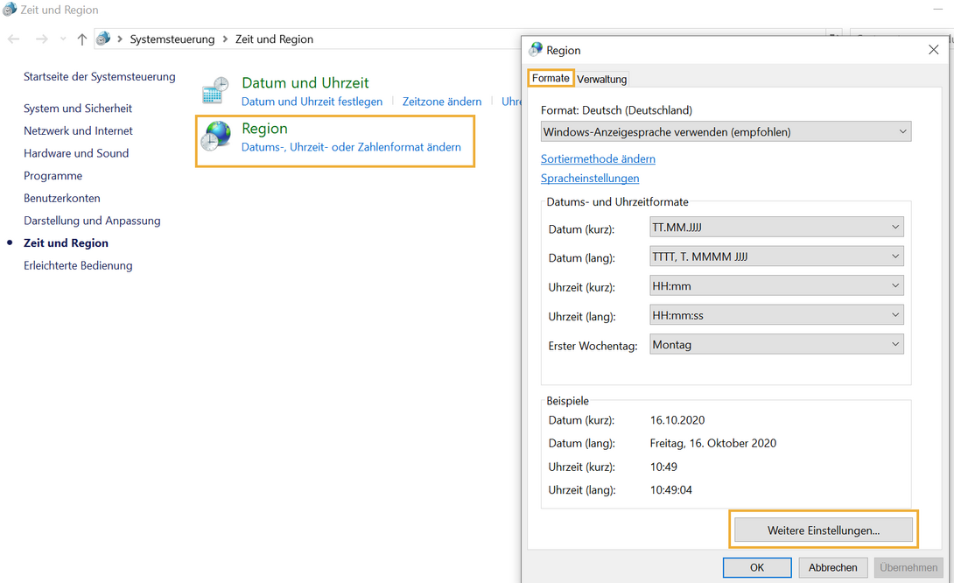The height and width of the screenshot is (583, 954).
Task: Open Hardware und Sound in sidebar
Action: (x=76, y=153)
